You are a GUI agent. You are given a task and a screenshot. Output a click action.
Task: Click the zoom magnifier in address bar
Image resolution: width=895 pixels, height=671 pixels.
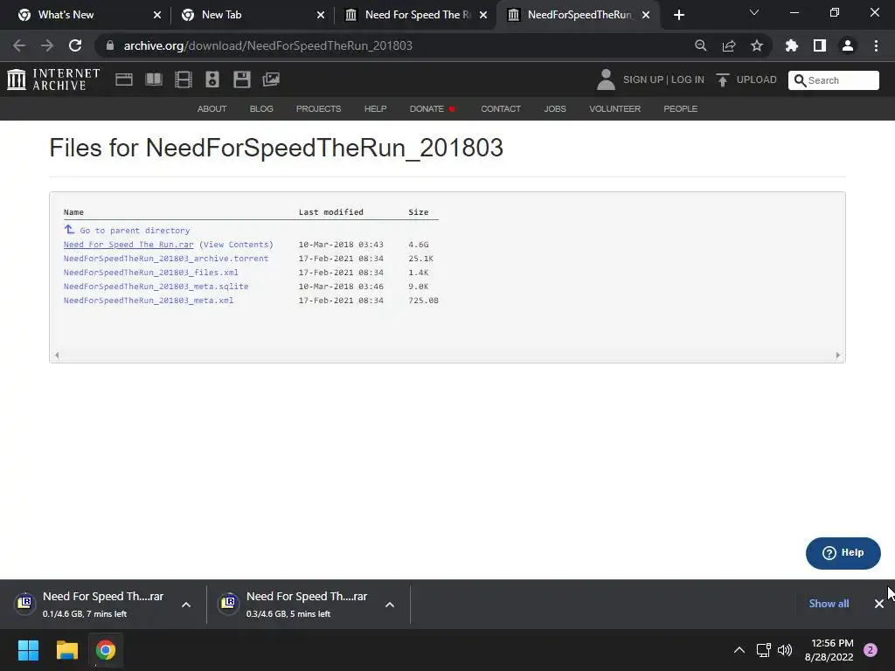click(701, 45)
